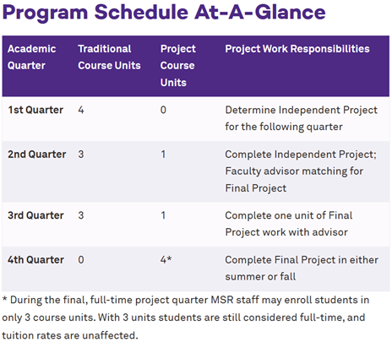Screen dimensions: 392x342
Task: Select the Academic Quarter column header
Action: point(32,57)
